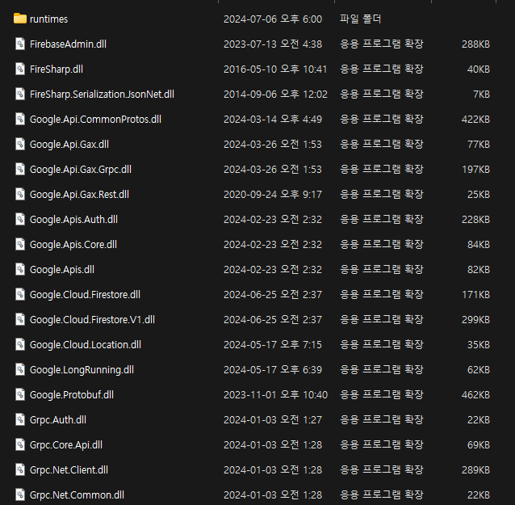Click the Grpc.Auth.dll file icon

pyautogui.click(x=20, y=419)
